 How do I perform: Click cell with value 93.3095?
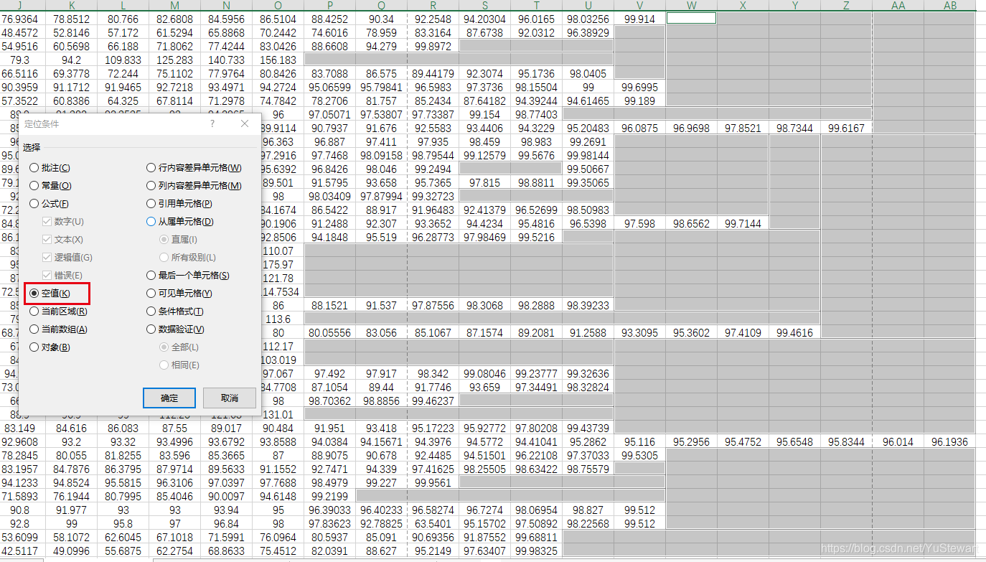(640, 332)
